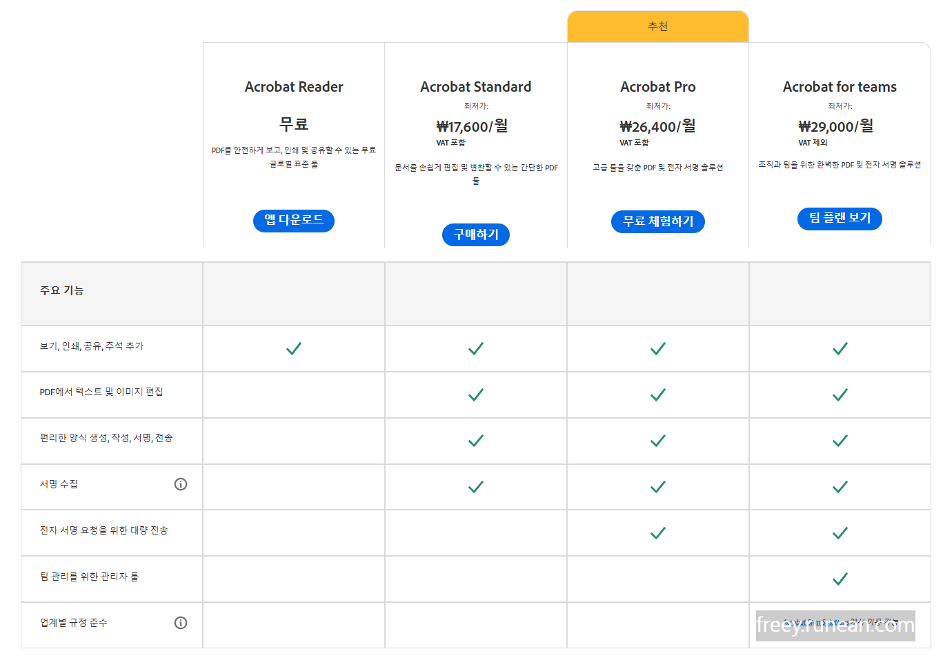Click VAT 포함 note under Acrobat Pro

click(x=634, y=143)
